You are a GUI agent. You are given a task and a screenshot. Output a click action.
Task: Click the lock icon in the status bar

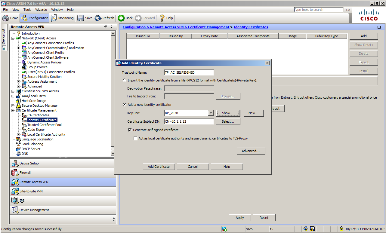pos(341,229)
